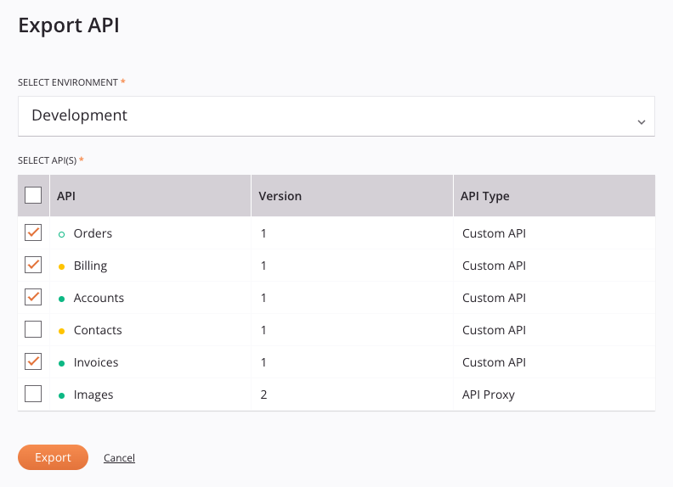The image size is (673, 487).
Task: Click the Version column header
Action: coord(352,196)
